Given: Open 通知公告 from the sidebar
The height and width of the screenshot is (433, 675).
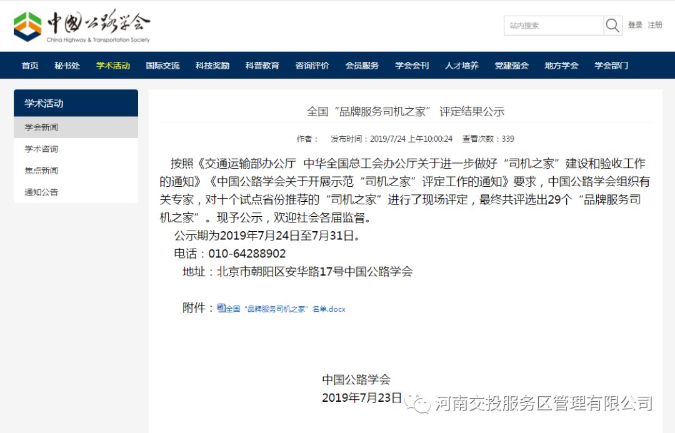Looking at the screenshot, I should pos(41,192).
